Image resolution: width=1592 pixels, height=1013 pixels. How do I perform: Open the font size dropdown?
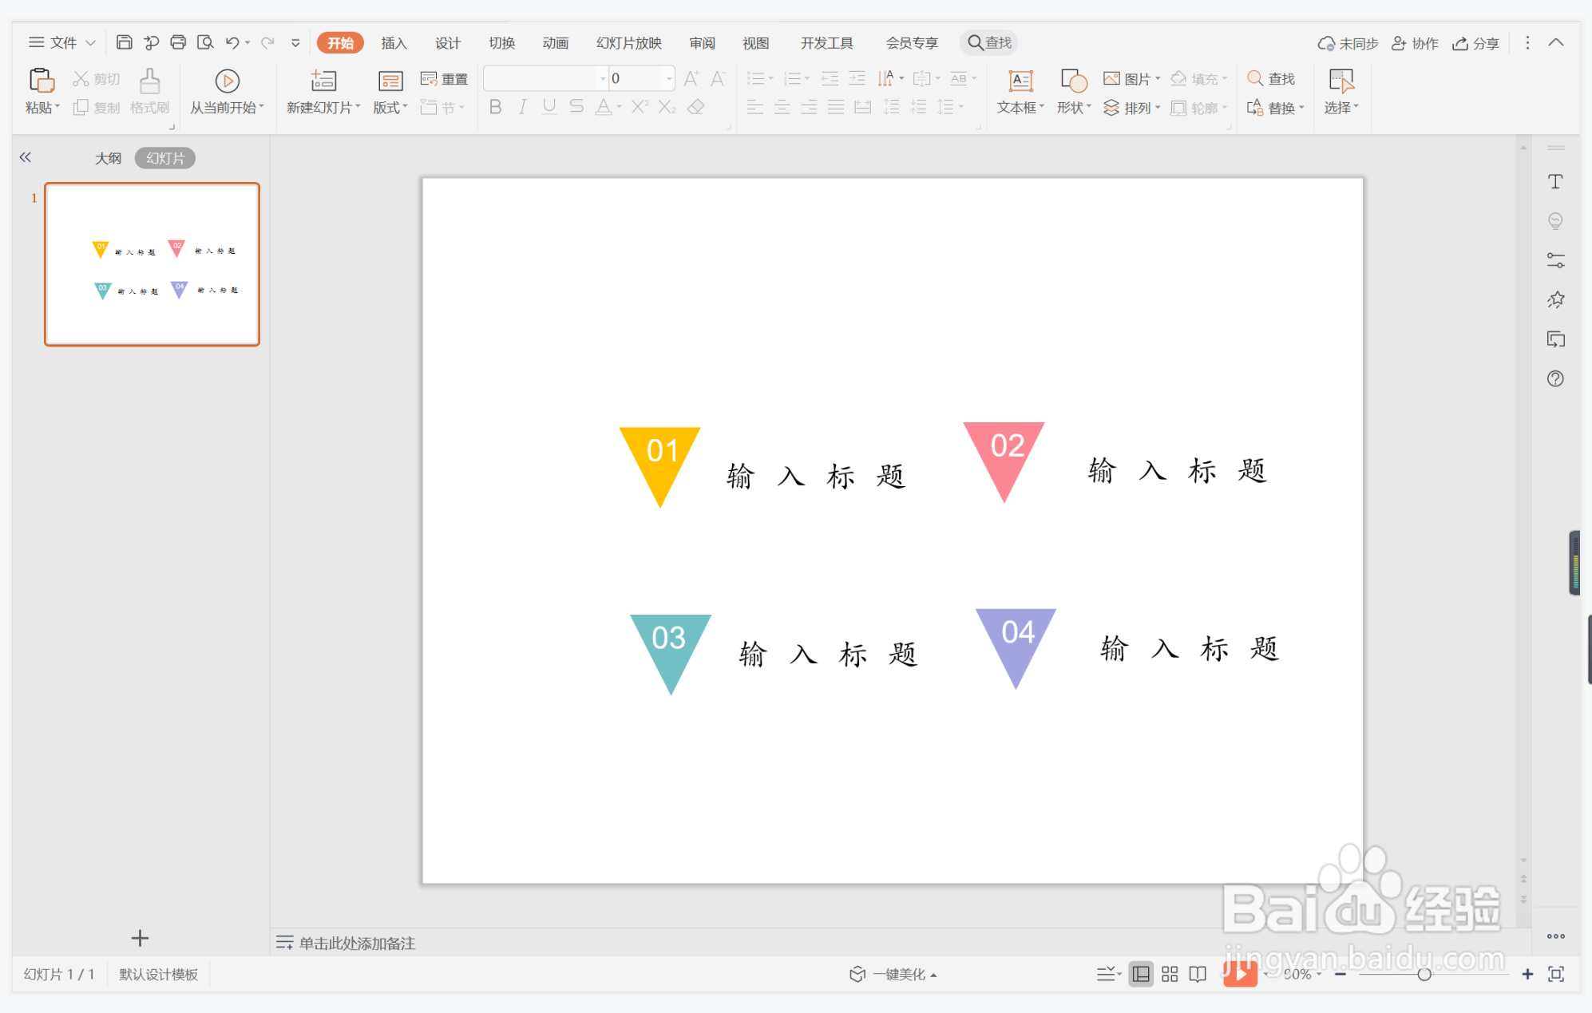[668, 78]
